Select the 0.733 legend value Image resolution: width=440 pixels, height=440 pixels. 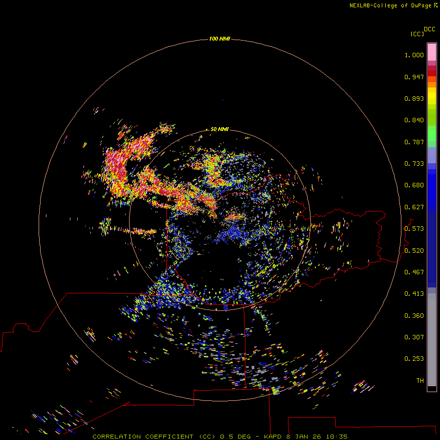tap(414, 164)
